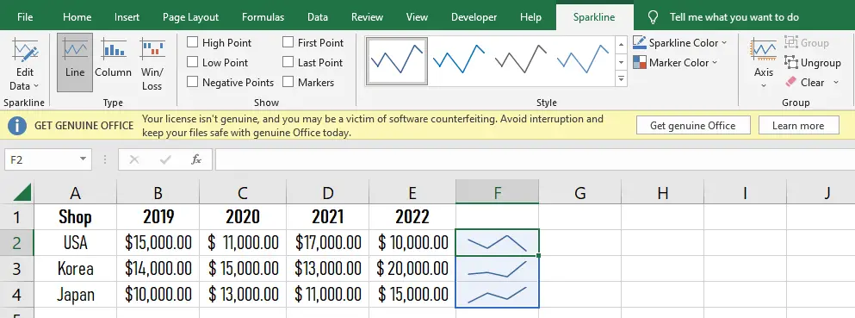Image resolution: width=855 pixels, height=318 pixels.
Task: Click the Ungroup sparklines icon
Action: tap(790, 63)
